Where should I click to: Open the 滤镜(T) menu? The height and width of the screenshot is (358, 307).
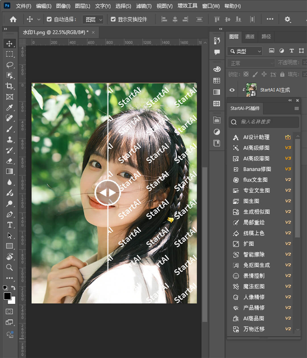(144, 6)
